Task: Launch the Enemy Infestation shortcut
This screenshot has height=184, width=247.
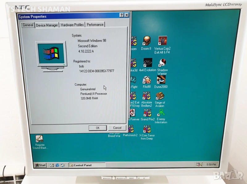Action: [161, 113]
